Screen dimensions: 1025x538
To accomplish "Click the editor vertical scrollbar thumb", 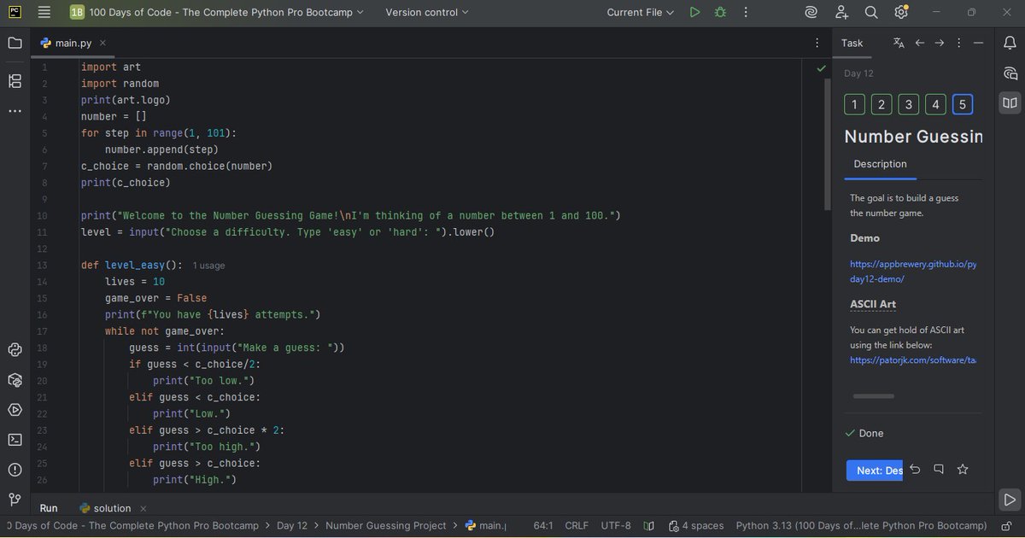I will (826, 143).
